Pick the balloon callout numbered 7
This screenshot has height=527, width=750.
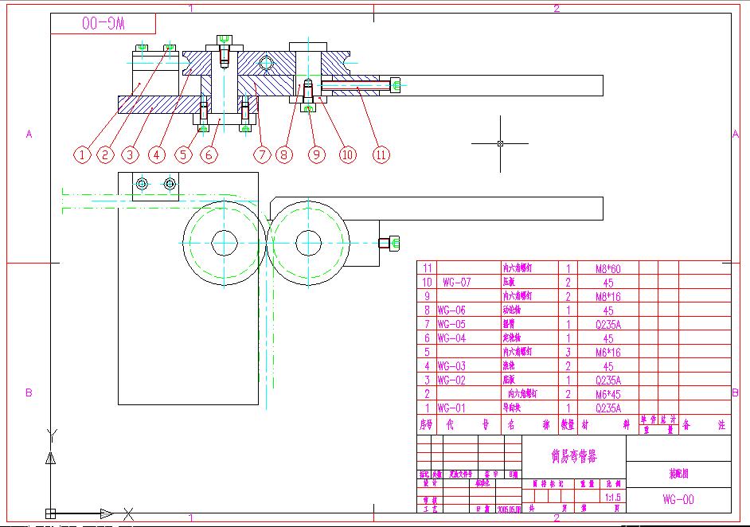tap(262, 155)
